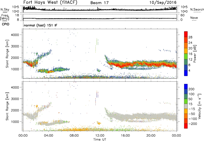Pick the bright blue bottom power colorbar segment
Screen dimensions: 204x141
(186, 73)
